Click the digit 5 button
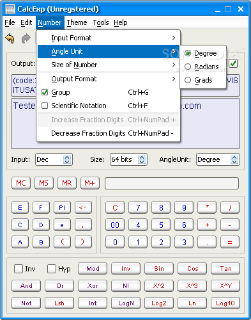Screen dimensions: 251x320 coord(161,225)
